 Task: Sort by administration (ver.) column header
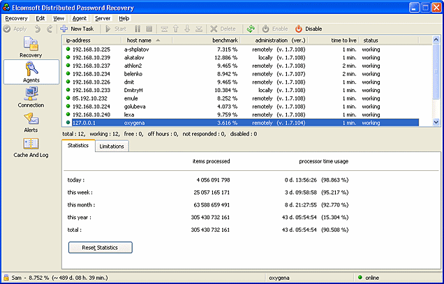[x=274, y=40]
